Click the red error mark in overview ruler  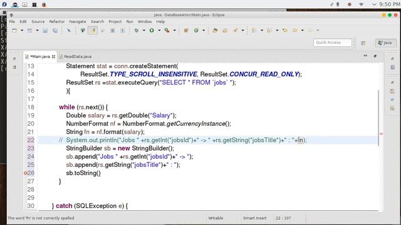click(381, 134)
